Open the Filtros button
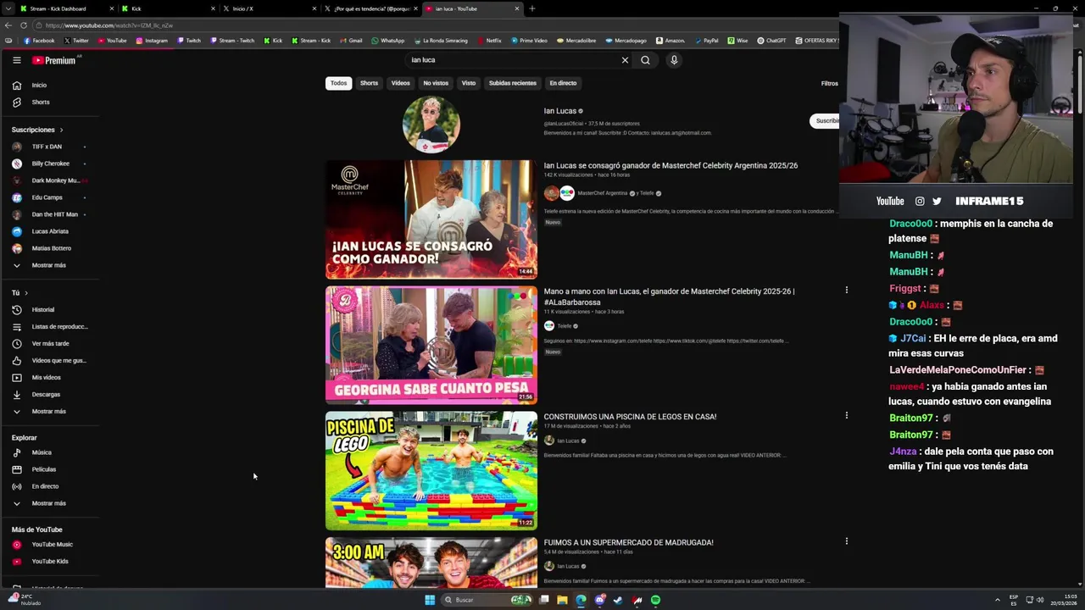The width and height of the screenshot is (1085, 610). (x=829, y=83)
